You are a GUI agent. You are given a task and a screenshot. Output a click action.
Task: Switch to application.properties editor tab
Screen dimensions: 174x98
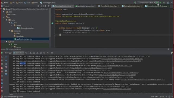pos(86,6)
